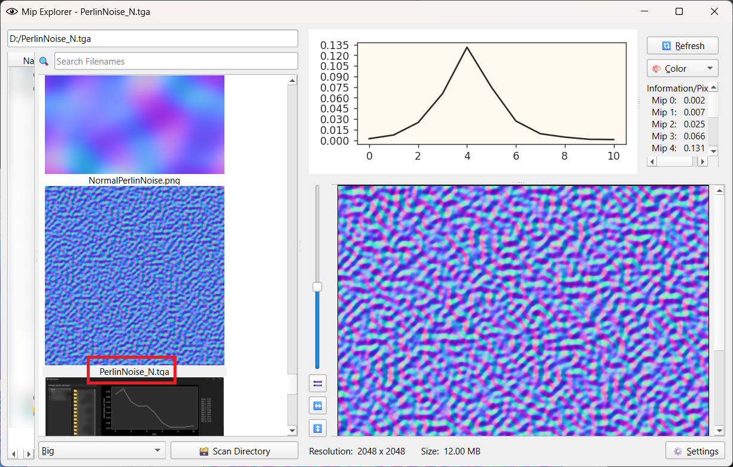Screen dimensions: 733x467
Task: Click the fit-to-width horizontal arrows button
Action: [x=318, y=405]
